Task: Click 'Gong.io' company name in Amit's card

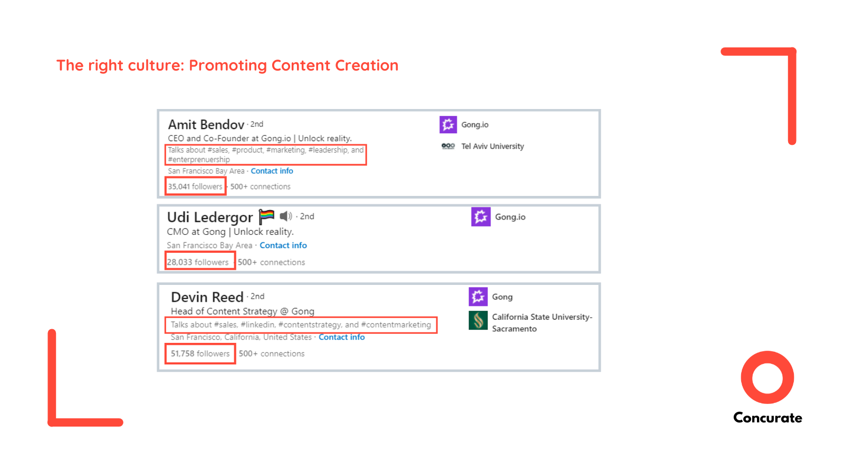Action: click(475, 125)
